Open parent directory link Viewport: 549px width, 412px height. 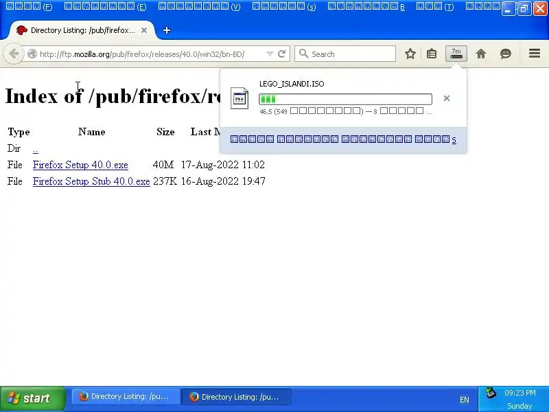36,149
